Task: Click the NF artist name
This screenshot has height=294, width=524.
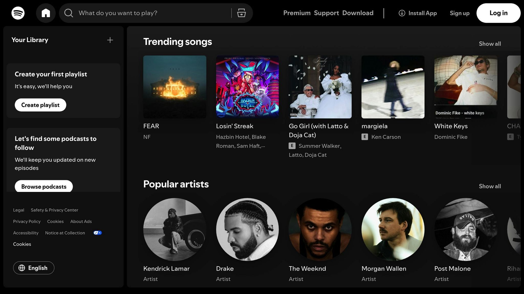Action: [x=147, y=137]
